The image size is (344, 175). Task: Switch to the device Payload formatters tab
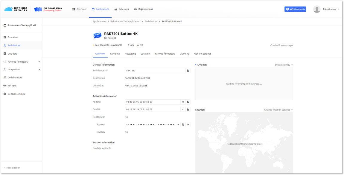click(165, 54)
